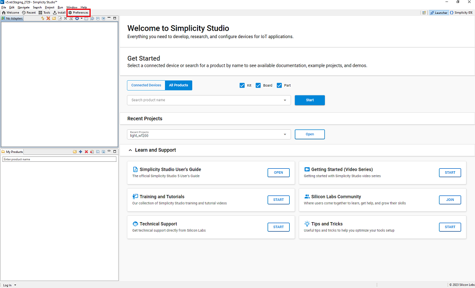This screenshot has width=475, height=288.
Task: Open the Recent Projects dropdown arrow
Action: [285, 134]
